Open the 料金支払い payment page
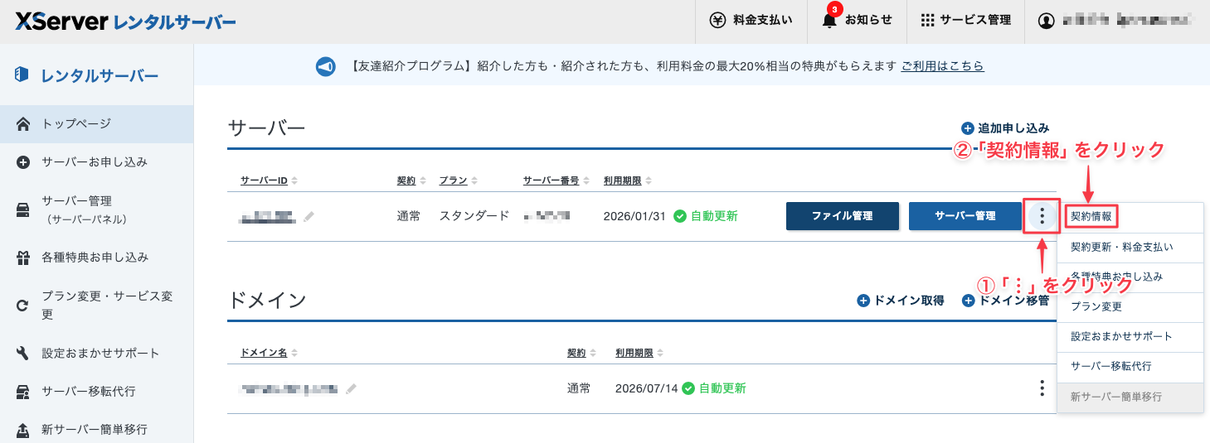This screenshot has height=443, width=1210. (x=751, y=20)
